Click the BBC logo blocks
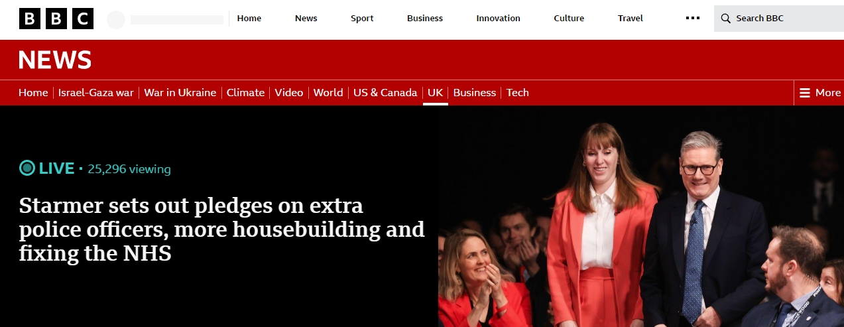 click(56, 19)
